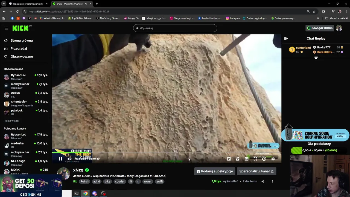Bookmark this page with star icon
This screenshot has width=350, height=197.
click(314, 11)
